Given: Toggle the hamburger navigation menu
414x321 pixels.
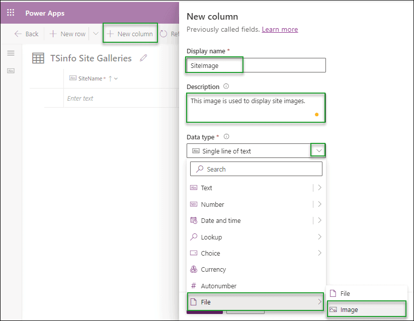Looking at the screenshot, I should click(x=11, y=53).
